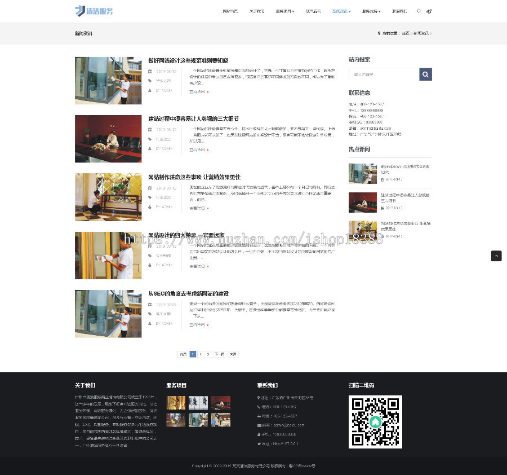Click 末页 in pagination
Viewport: 507px width, 475px height.
(233, 354)
